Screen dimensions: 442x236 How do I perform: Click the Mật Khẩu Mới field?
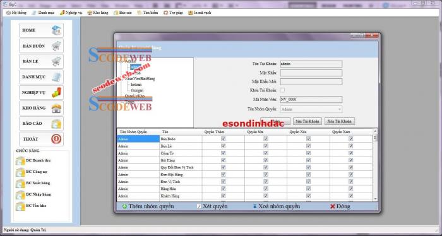pyautogui.click(x=311, y=81)
